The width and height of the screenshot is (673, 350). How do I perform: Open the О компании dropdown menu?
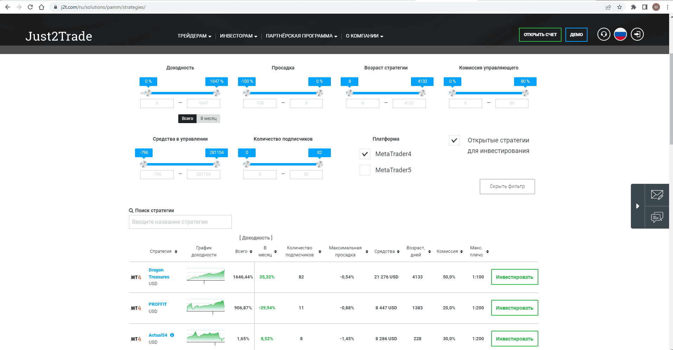[x=364, y=36]
